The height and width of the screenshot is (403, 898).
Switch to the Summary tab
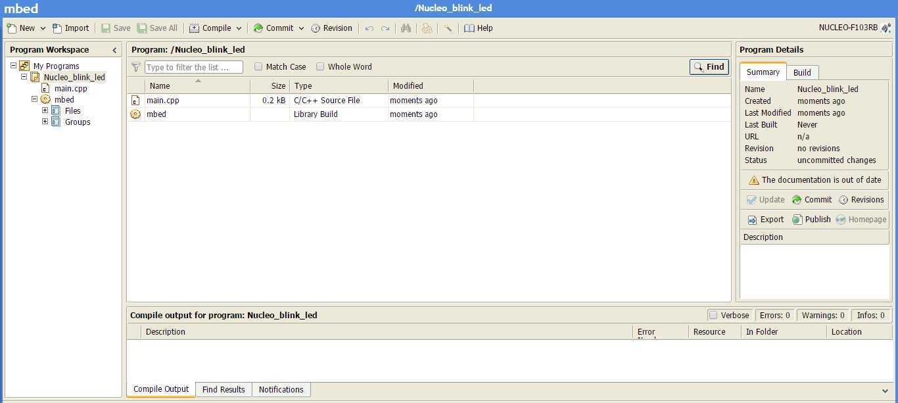coord(763,72)
